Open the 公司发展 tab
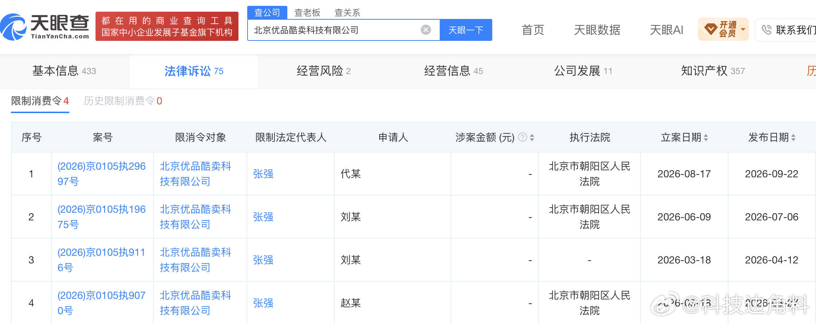Image resolution: width=816 pixels, height=324 pixels. pos(583,71)
